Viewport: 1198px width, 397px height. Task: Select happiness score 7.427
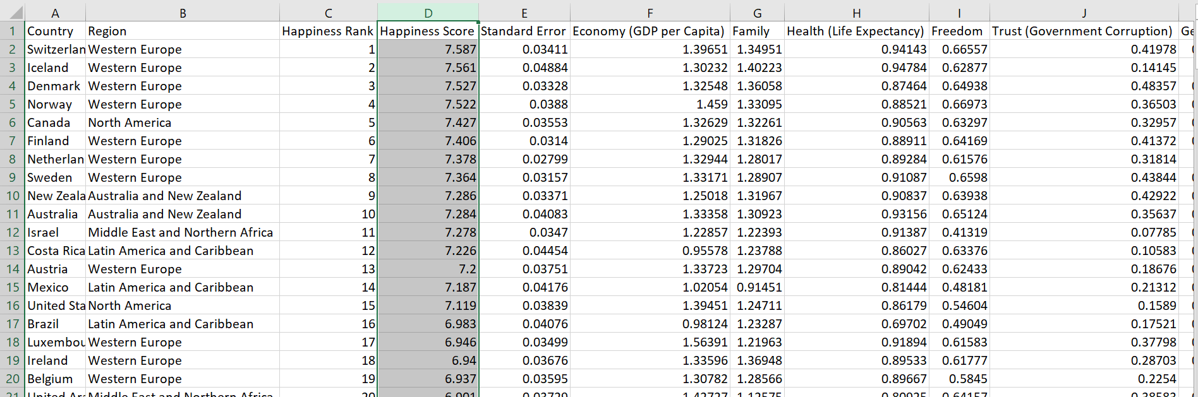click(428, 122)
